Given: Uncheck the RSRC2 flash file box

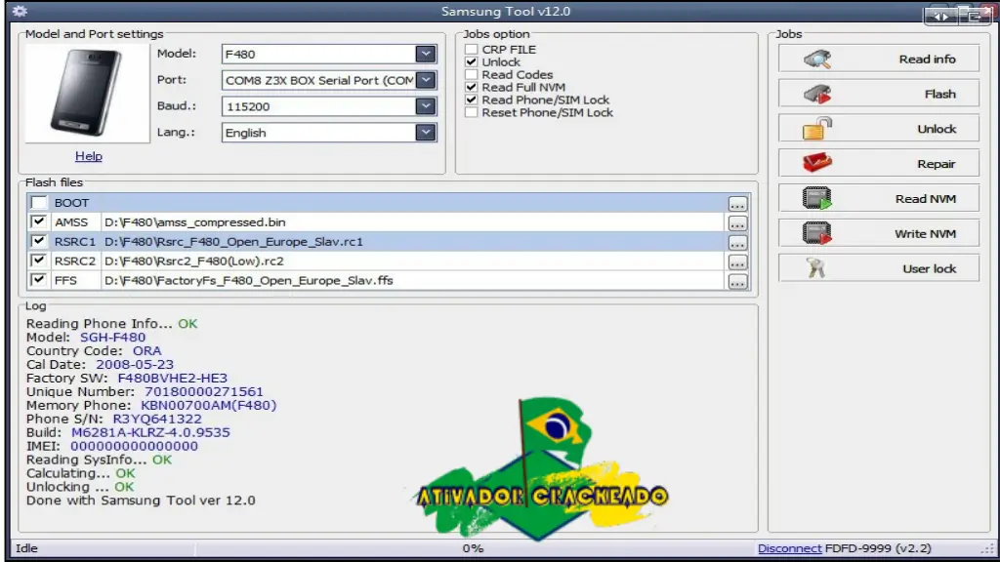Looking at the screenshot, I should point(39,261).
